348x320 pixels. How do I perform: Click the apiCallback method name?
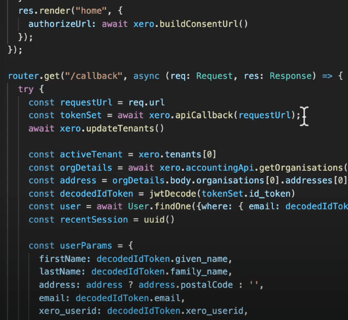[204, 115]
